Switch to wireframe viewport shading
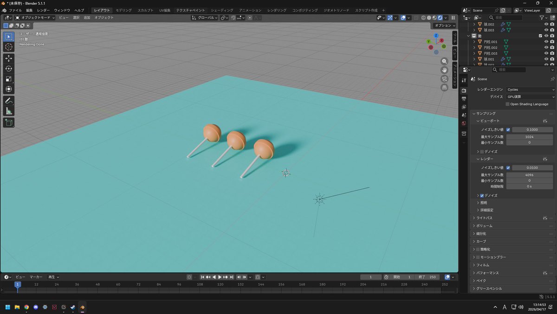Image resolution: width=557 pixels, height=314 pixels. coord(423,18)
